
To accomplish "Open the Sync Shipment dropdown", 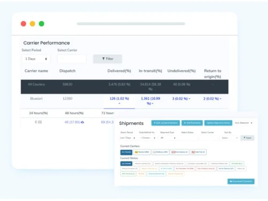I will pos(243,123).
